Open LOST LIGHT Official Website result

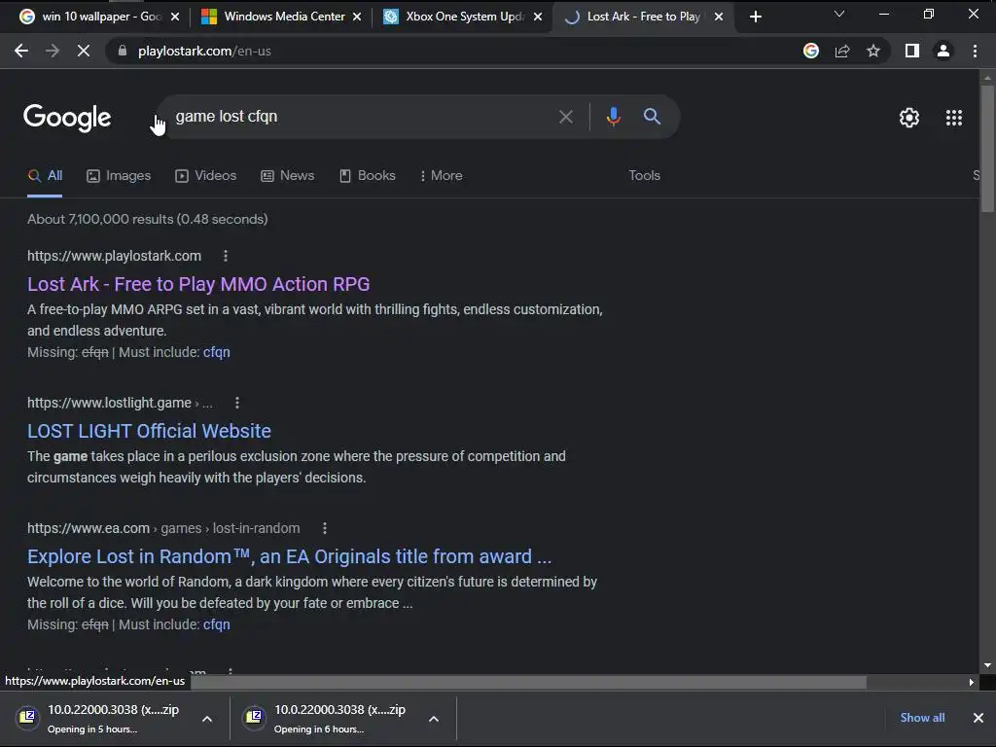tap(149, 431)
